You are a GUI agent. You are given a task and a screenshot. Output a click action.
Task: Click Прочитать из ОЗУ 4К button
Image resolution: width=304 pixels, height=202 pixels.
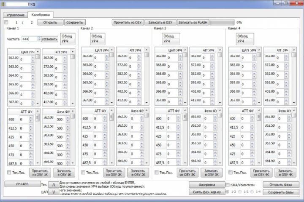(261, 173)
